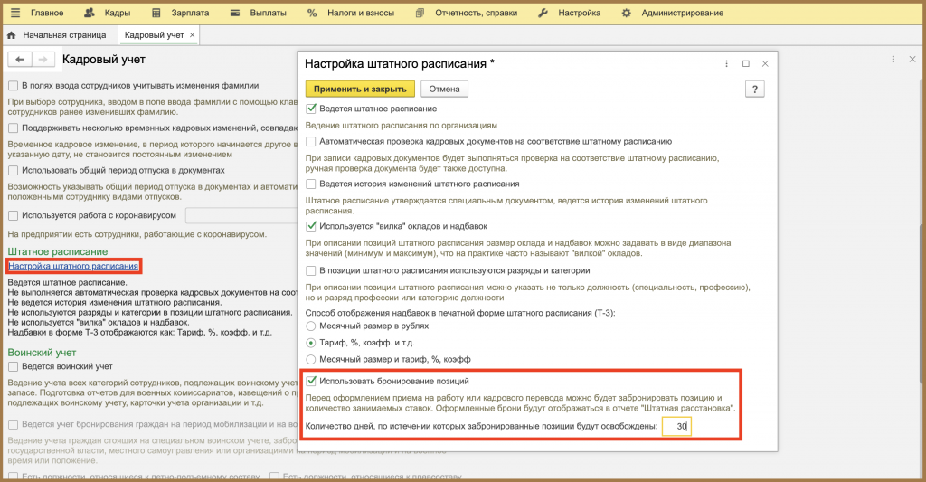
Task: Close the Кадровый учет tab with X
Action: [x=192, y=35]
